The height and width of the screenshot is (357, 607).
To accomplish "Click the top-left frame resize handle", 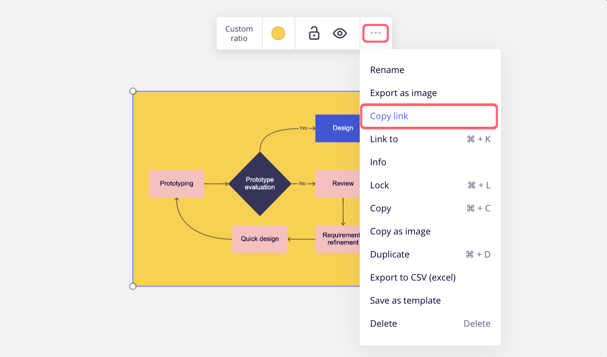I will tap(133, 91).
